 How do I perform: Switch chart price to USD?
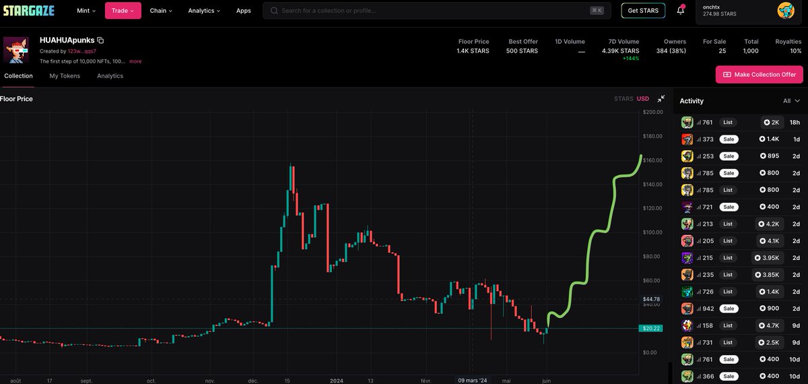pyautogui.click(x=643, y=98)
